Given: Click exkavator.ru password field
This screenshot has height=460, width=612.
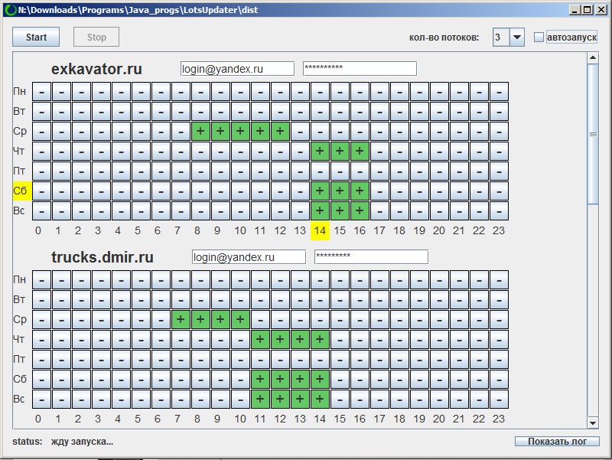Looking at the screenshot, I should 360,69.
